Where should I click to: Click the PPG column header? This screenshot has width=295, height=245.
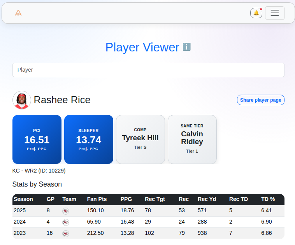126,199
